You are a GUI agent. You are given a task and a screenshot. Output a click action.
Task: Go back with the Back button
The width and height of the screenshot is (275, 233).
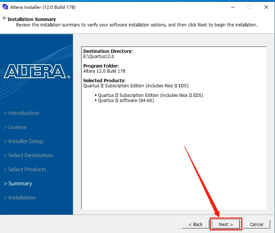[195, 224]
